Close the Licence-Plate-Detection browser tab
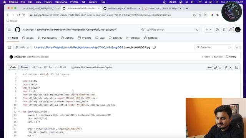This screenshot has height=138, width=246. (99, 8)
